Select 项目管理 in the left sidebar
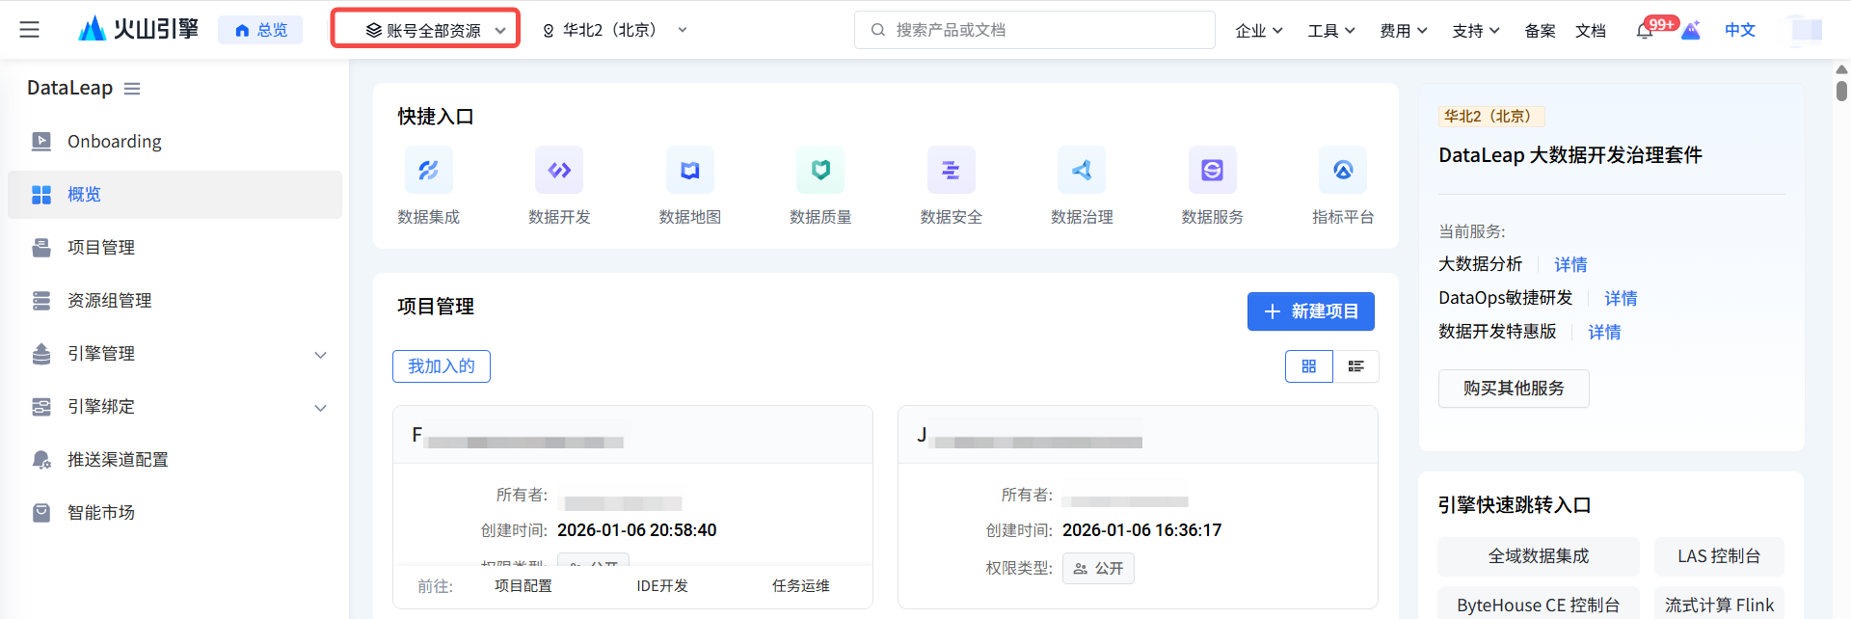1851x619 pixels. 101,248
